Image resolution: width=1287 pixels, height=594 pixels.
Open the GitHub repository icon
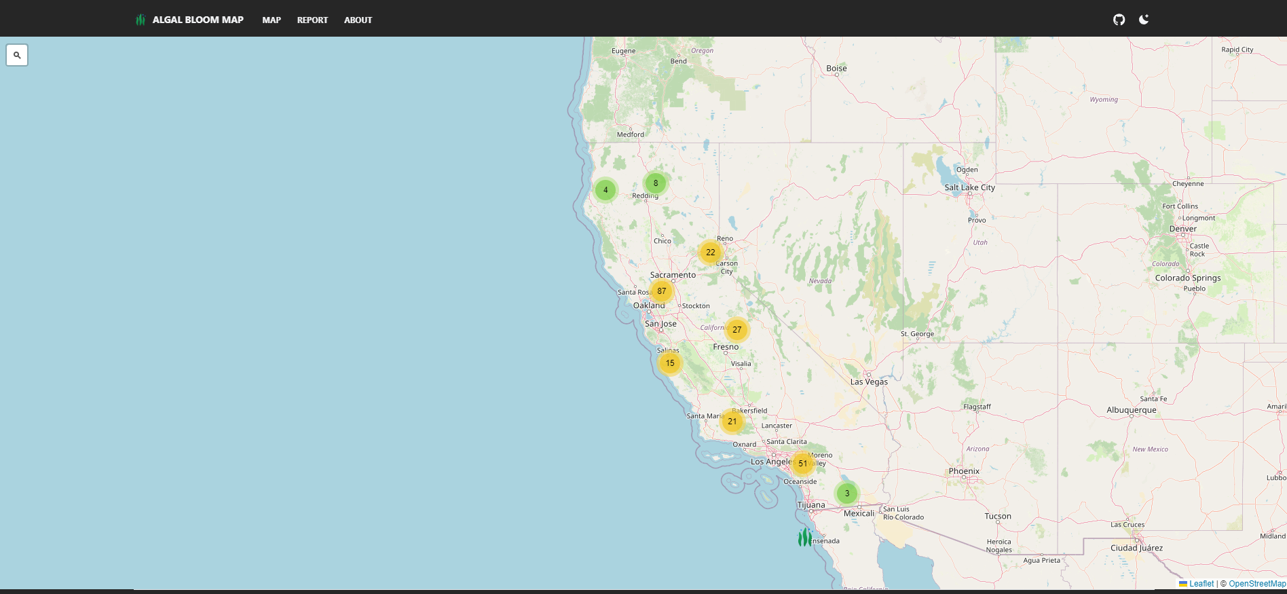(1119, 20)
